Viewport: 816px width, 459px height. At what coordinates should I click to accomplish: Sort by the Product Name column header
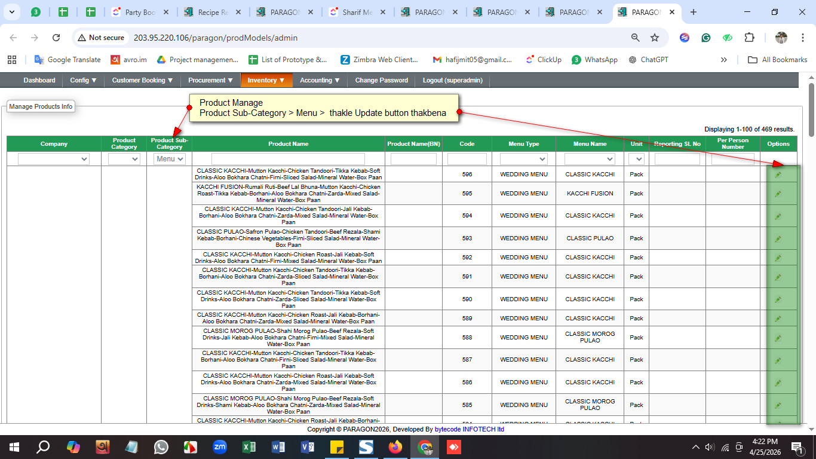point(288,144)
